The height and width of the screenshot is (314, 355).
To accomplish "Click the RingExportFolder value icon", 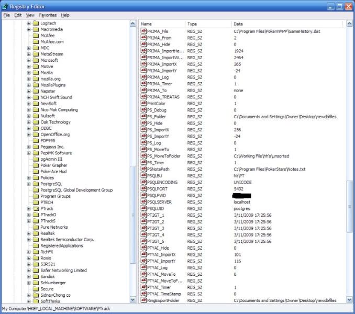I will click(x=144, y=300).
